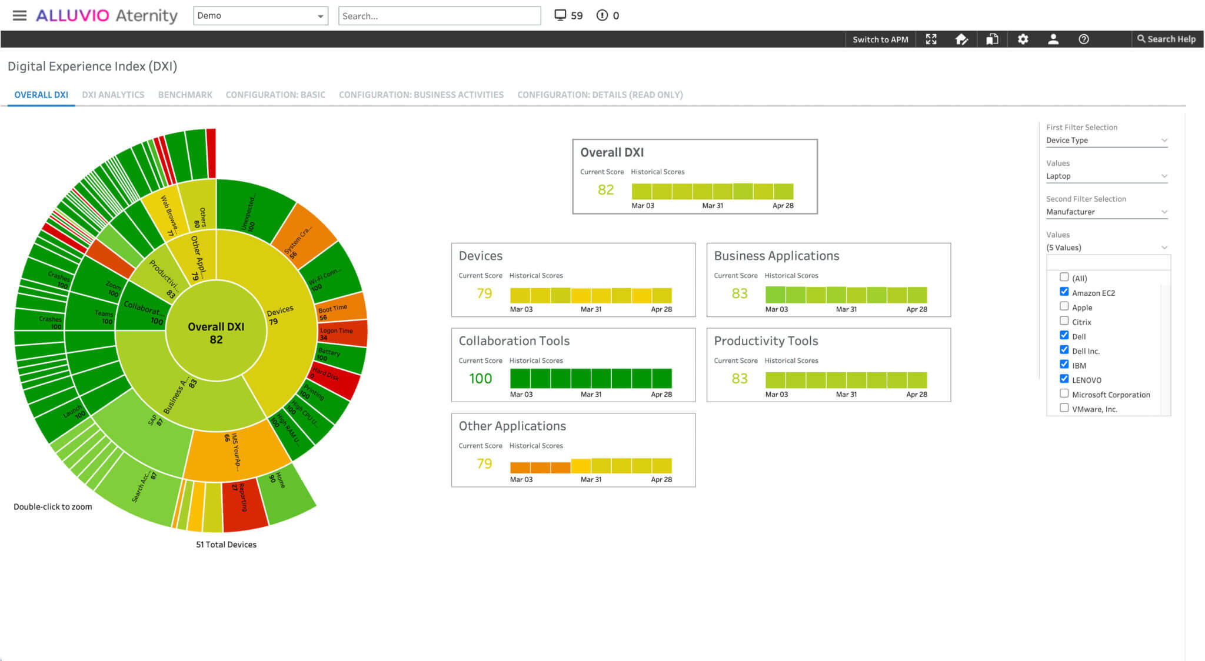Switch to the DXI ANALYTICS tab
The image size is (1205, 661).
tap(113, 94)
